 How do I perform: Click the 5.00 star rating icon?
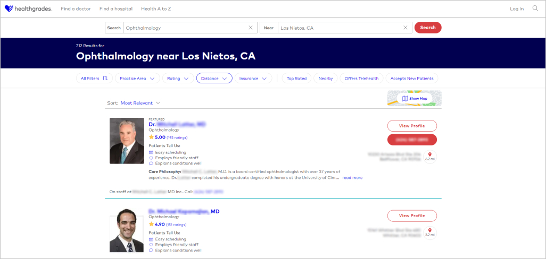point(151,137)
